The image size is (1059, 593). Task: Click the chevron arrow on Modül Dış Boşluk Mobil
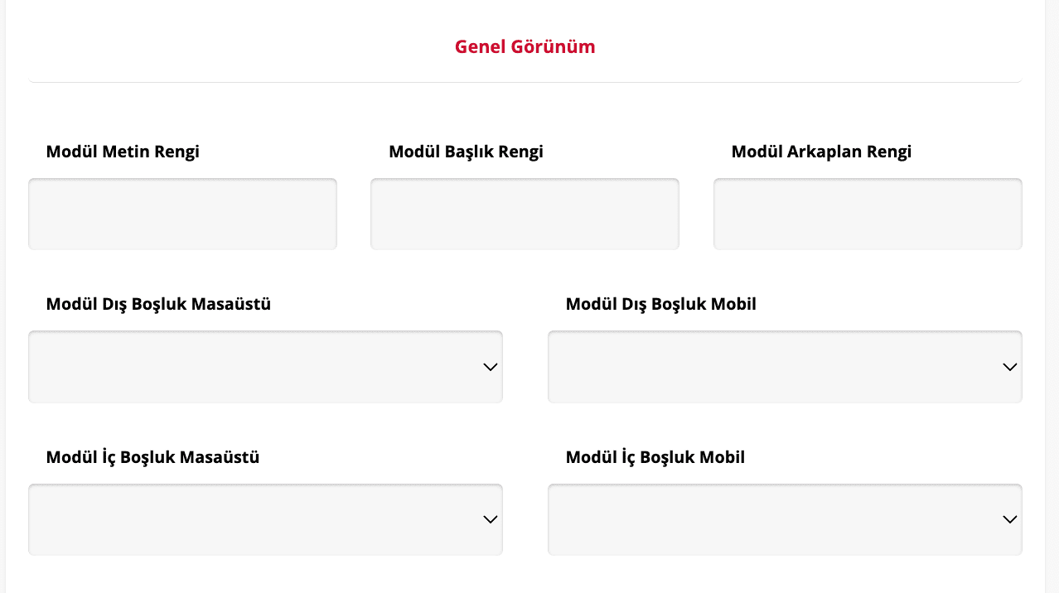point(1009,366)
